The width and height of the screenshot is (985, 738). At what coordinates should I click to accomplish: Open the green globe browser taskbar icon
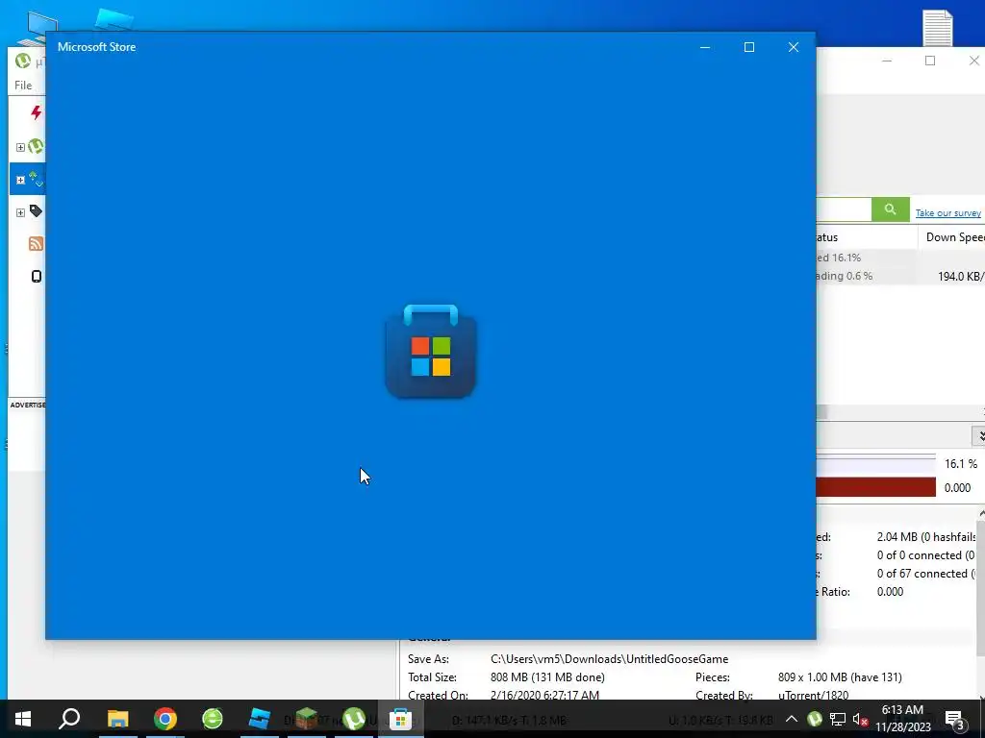(213, 719)
